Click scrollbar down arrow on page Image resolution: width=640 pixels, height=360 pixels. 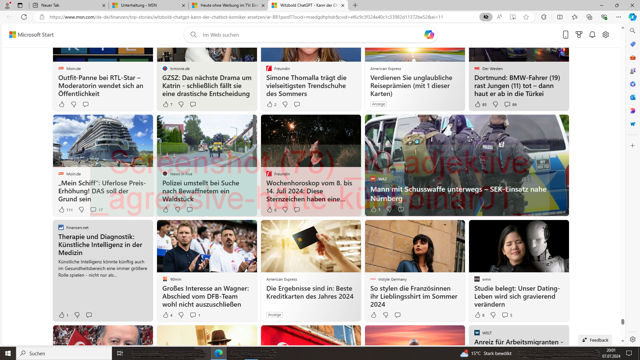click(x=622, y=341)
